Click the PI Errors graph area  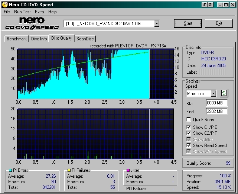tap(95, 74)
